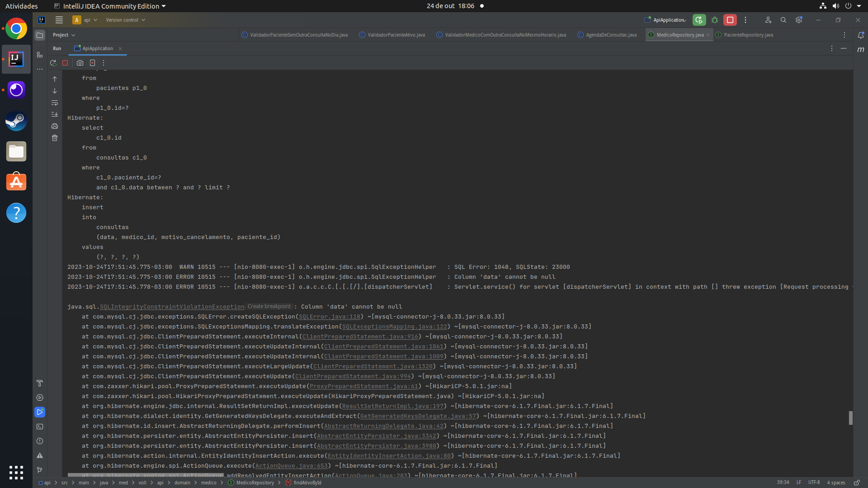Open the Maven tool window
Screen dimensions: 868x488
[861, 50]
